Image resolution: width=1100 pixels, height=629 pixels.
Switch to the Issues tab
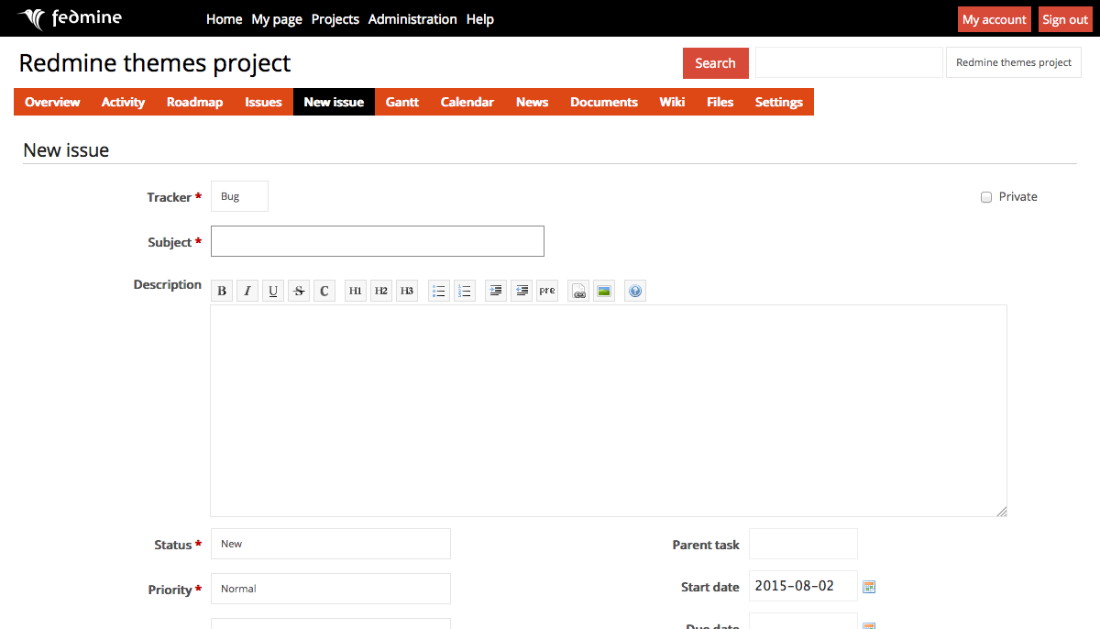pos(263,102)
